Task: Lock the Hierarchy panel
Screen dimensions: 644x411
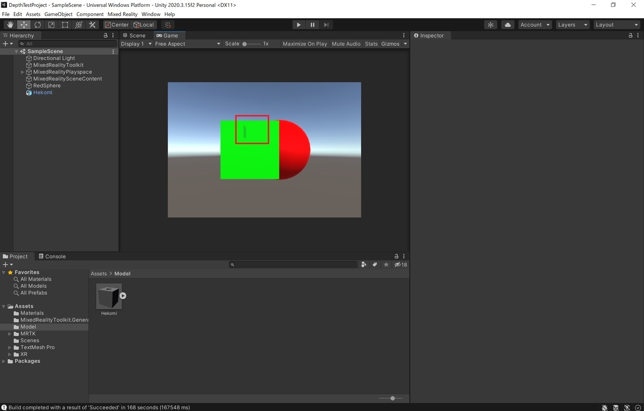Action: coord(106,35)
